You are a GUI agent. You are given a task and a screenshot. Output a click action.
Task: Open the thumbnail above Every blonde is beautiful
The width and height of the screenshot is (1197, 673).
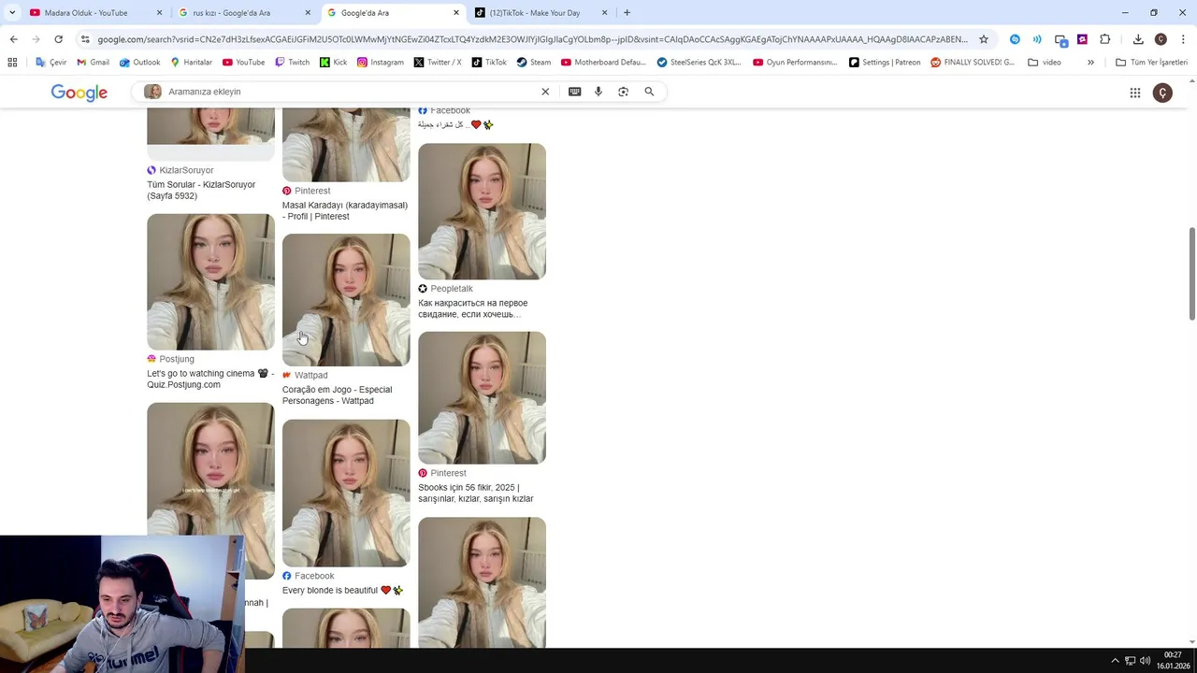click(346, 493)
